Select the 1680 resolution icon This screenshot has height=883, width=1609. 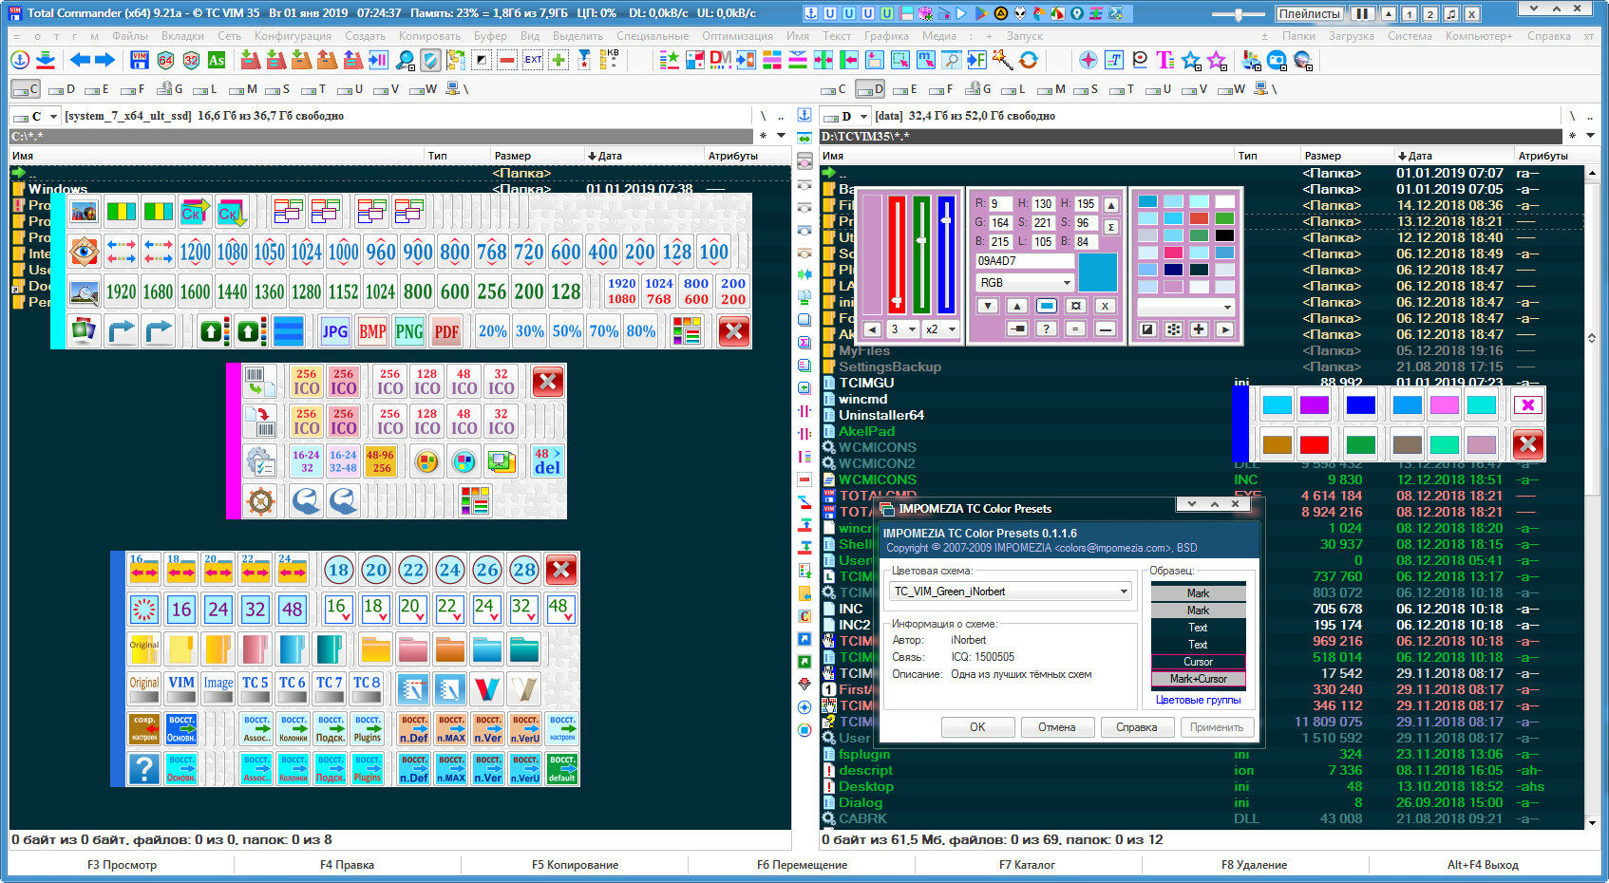click(x=158, y=291)
